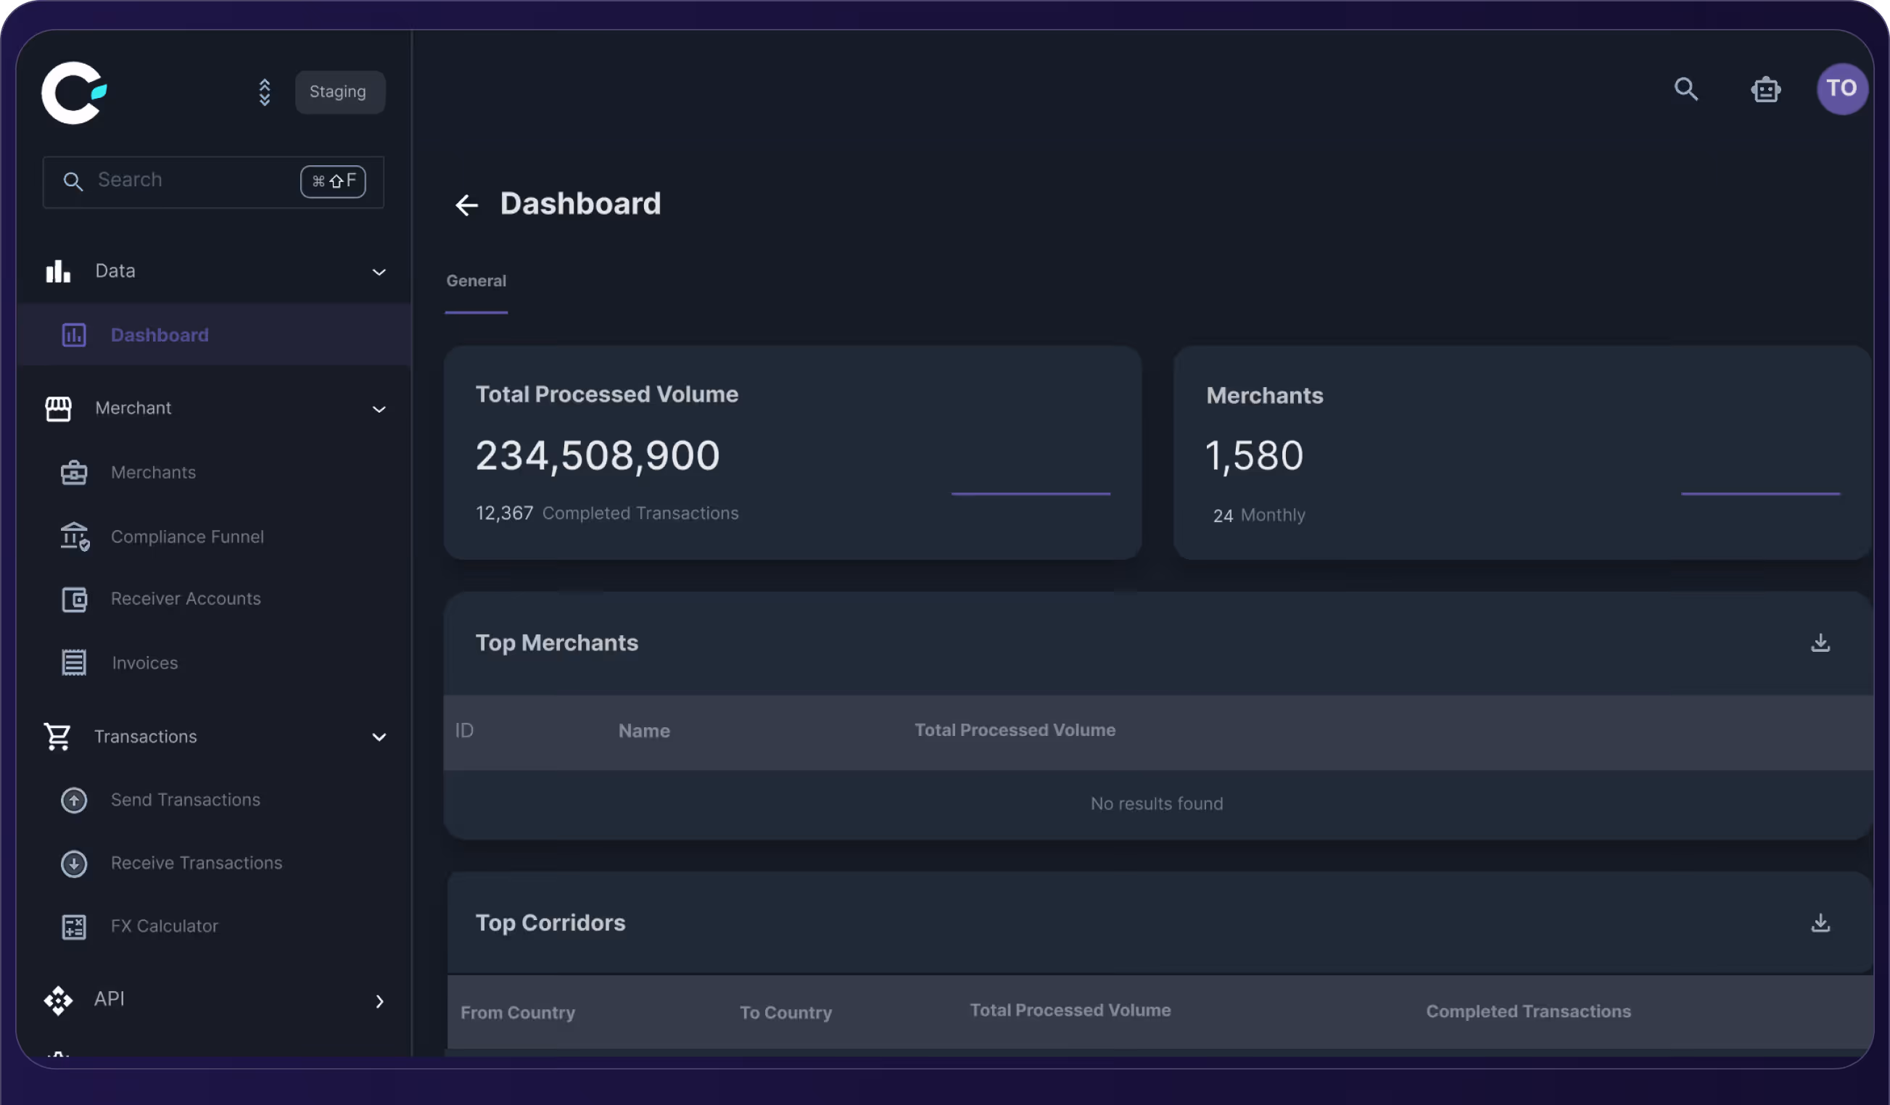Click the Data bar chart icon
This screenshot has width=1890, height=1105.
58,271
